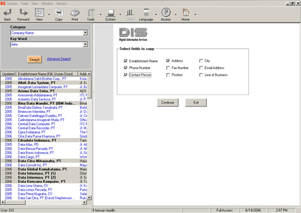Select Data Global Komukatama, PT row
Image resolution: width=301 pixels, height=213 pixels.
44,169
